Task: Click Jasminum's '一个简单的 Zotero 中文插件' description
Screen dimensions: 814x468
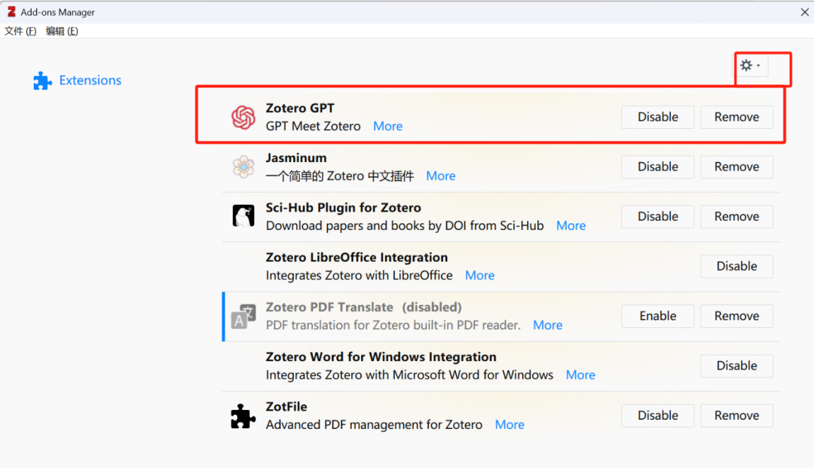Action: pyautogui.click(x=339, y=176)
